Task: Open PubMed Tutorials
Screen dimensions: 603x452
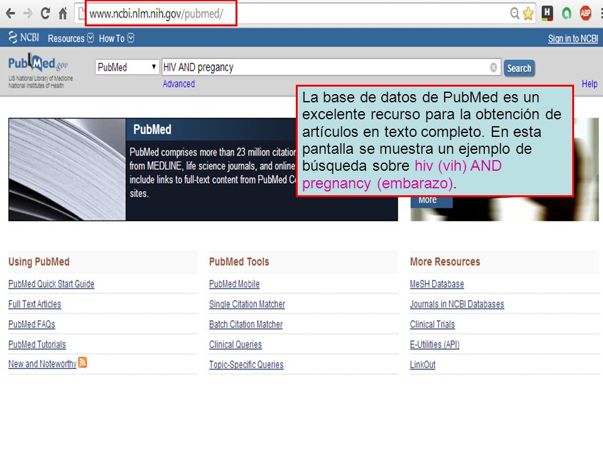Action: pos(37,345)
